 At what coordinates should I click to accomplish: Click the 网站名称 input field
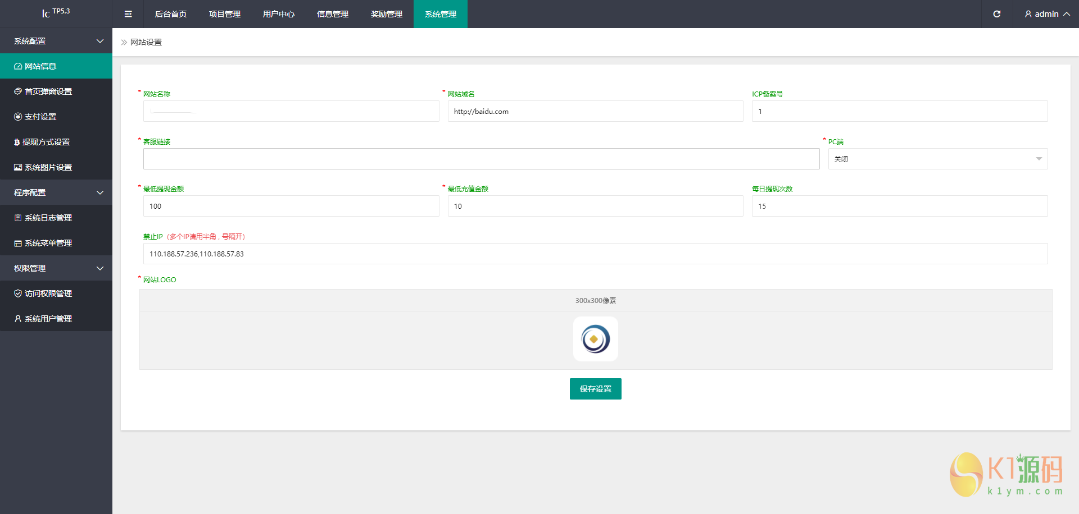tap(291, 111)
